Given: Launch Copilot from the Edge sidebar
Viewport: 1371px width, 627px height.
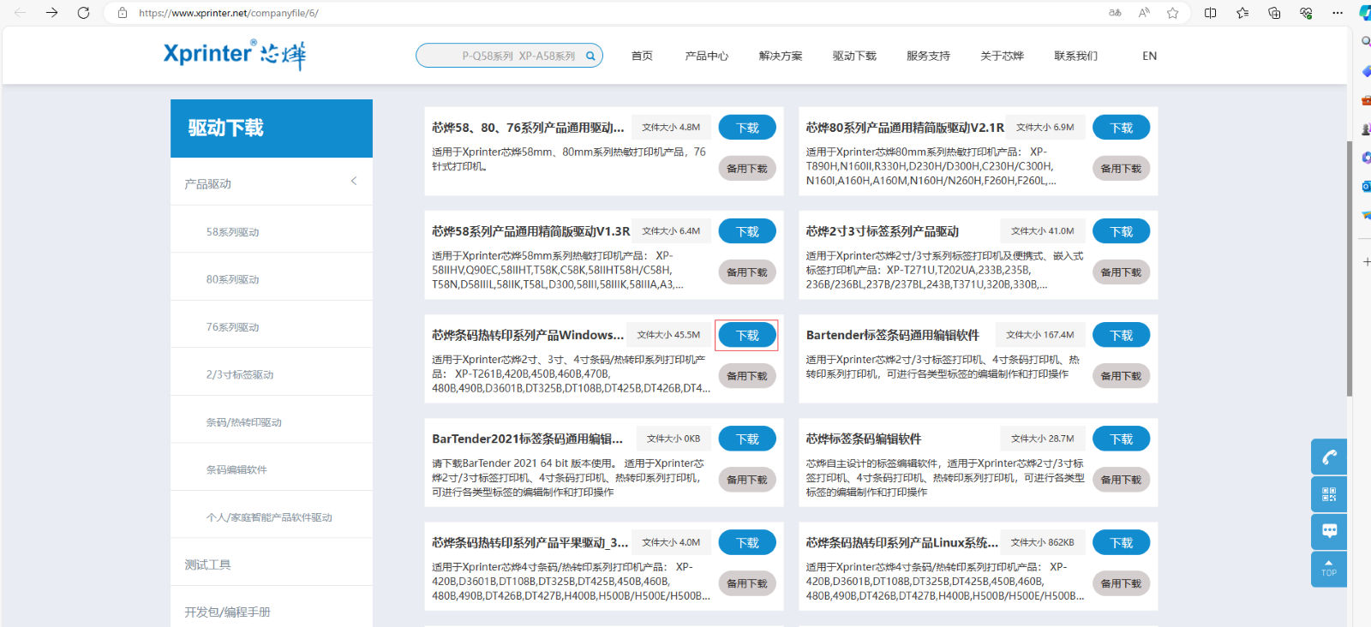Looking at the screenshot, I should pyautogui.click(x=1365, y=13).
